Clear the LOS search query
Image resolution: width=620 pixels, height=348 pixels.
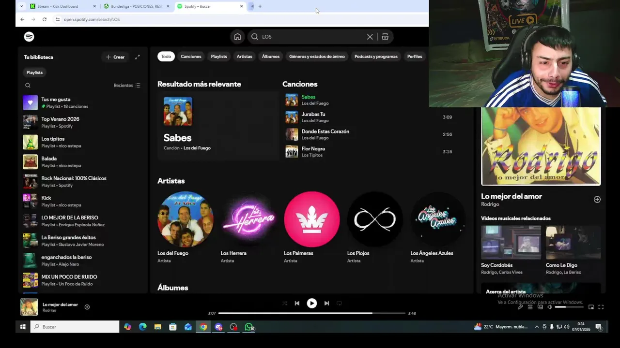[x=370, y=37]
